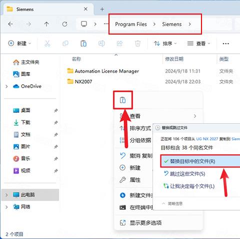This screenshot has width=240, height=239.
Task: Open 图库 gallery in sidebar
Action: [x=21, y=74]
